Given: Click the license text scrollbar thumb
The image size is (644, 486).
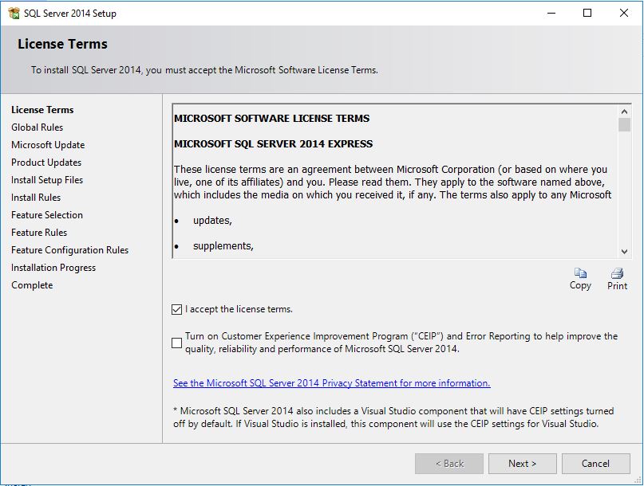Looking at the screenshot, I should tap(624, 125).
